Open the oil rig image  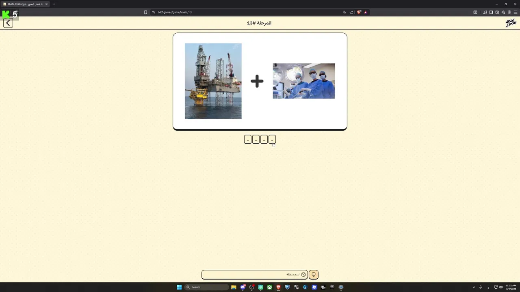pyautogui.click(x=213, y=81)
